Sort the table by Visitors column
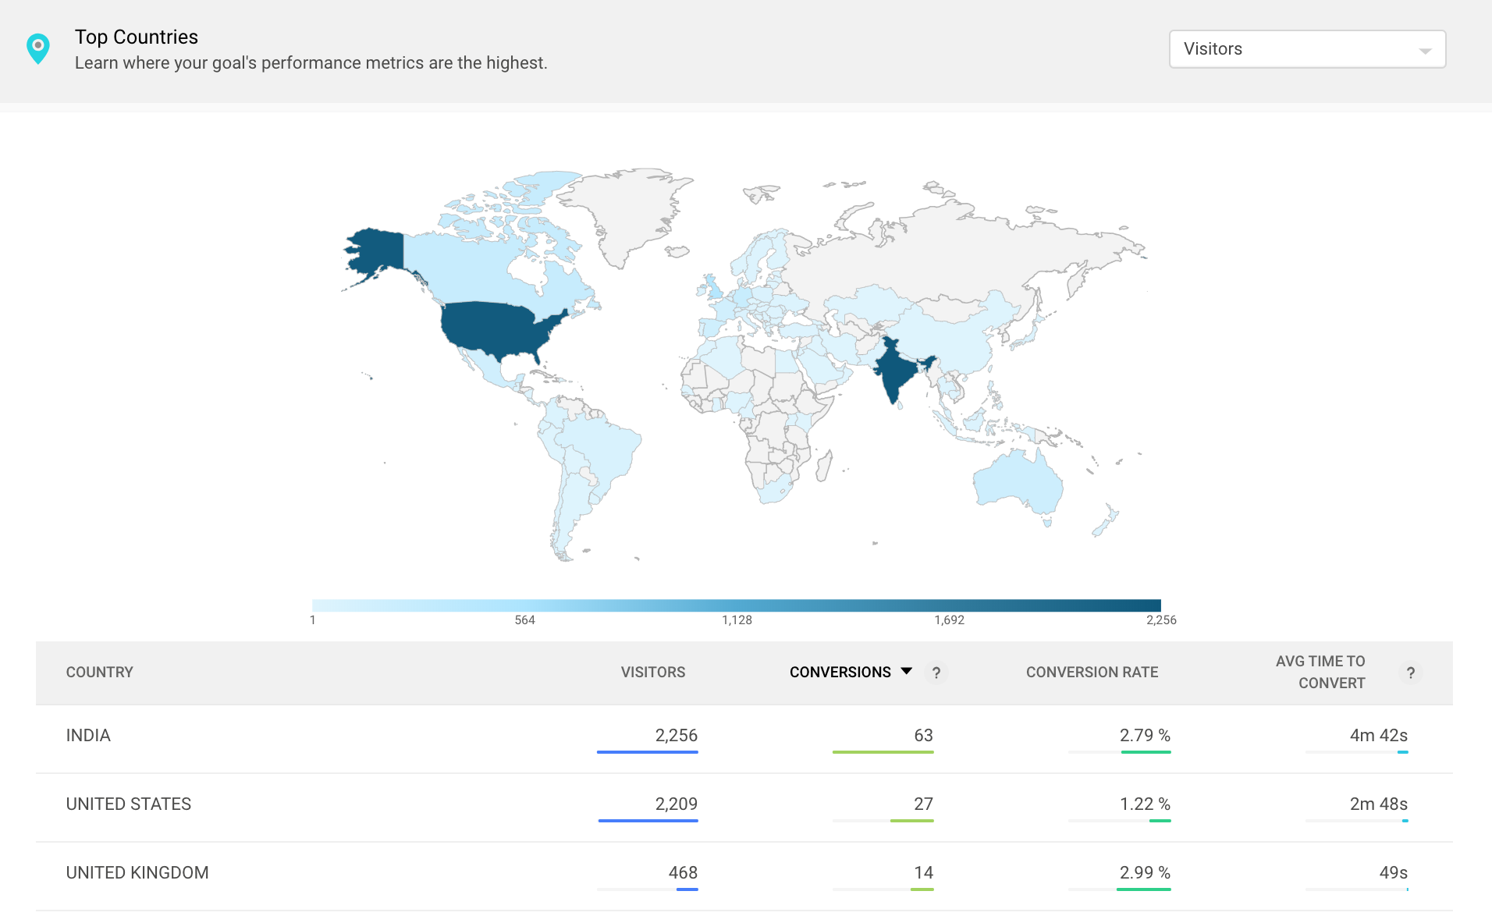The height and width of the screenshot is (916, 1492). point(653,672)
